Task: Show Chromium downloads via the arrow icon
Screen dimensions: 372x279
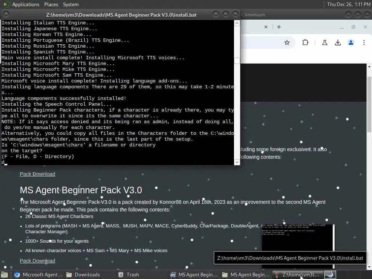Action: point(337,43)
